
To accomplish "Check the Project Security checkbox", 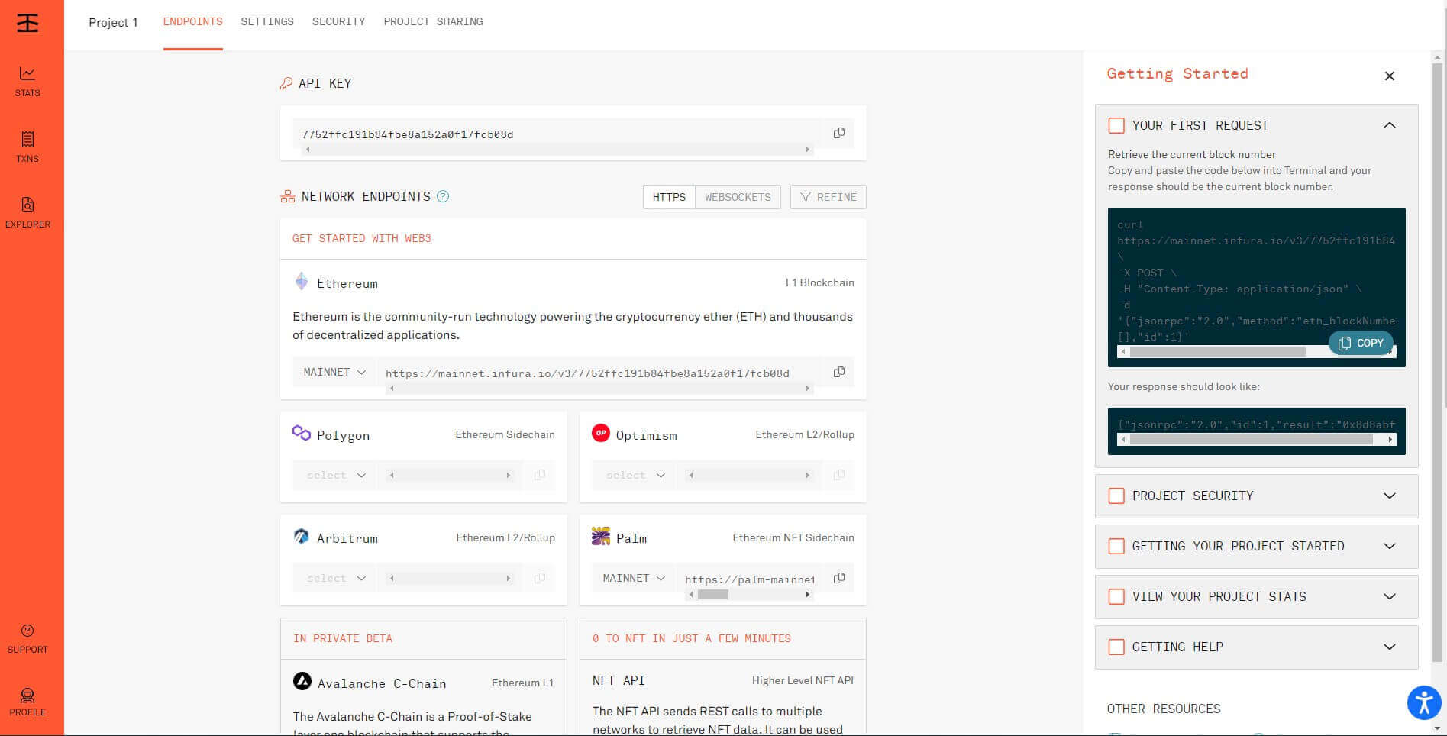I will point(1116,496).
